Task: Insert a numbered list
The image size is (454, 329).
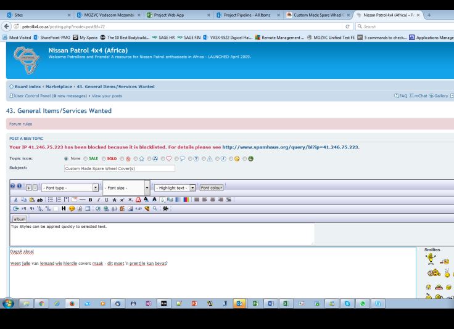Action: (x=59, y=200)
